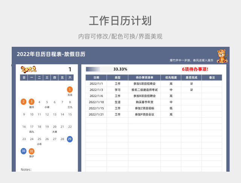Uncheck completion box for the 2022/1/1 task
The width and height of the screenshot is (241, 183).
point(191,84)
